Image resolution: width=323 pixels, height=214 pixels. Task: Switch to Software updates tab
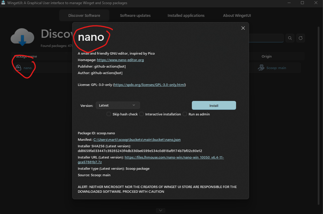(x=135, y=15)
